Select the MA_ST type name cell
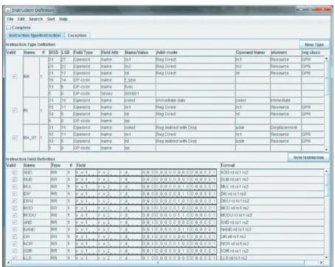Screen dimensions: 335x267 click(31, 138)
